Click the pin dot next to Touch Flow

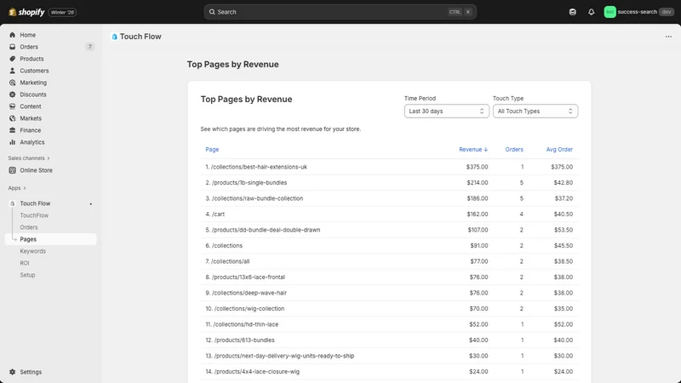click(91, 203)
